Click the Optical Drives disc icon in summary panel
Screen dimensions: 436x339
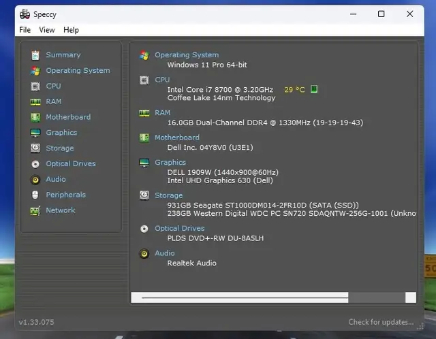144,229
